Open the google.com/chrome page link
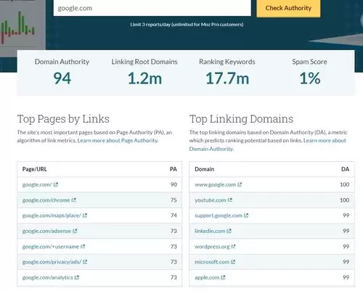The width and height of the screenshot is (363, 291). (46, 200)
